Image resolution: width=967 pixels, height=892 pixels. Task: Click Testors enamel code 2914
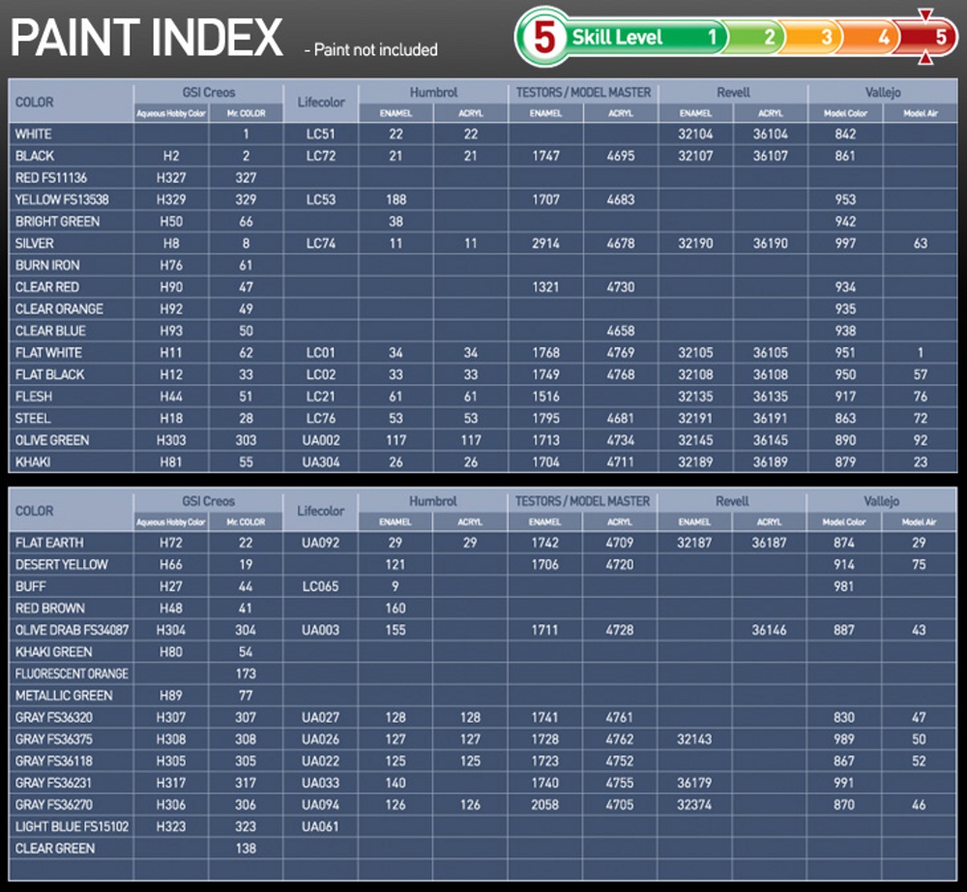click(545, 243)
